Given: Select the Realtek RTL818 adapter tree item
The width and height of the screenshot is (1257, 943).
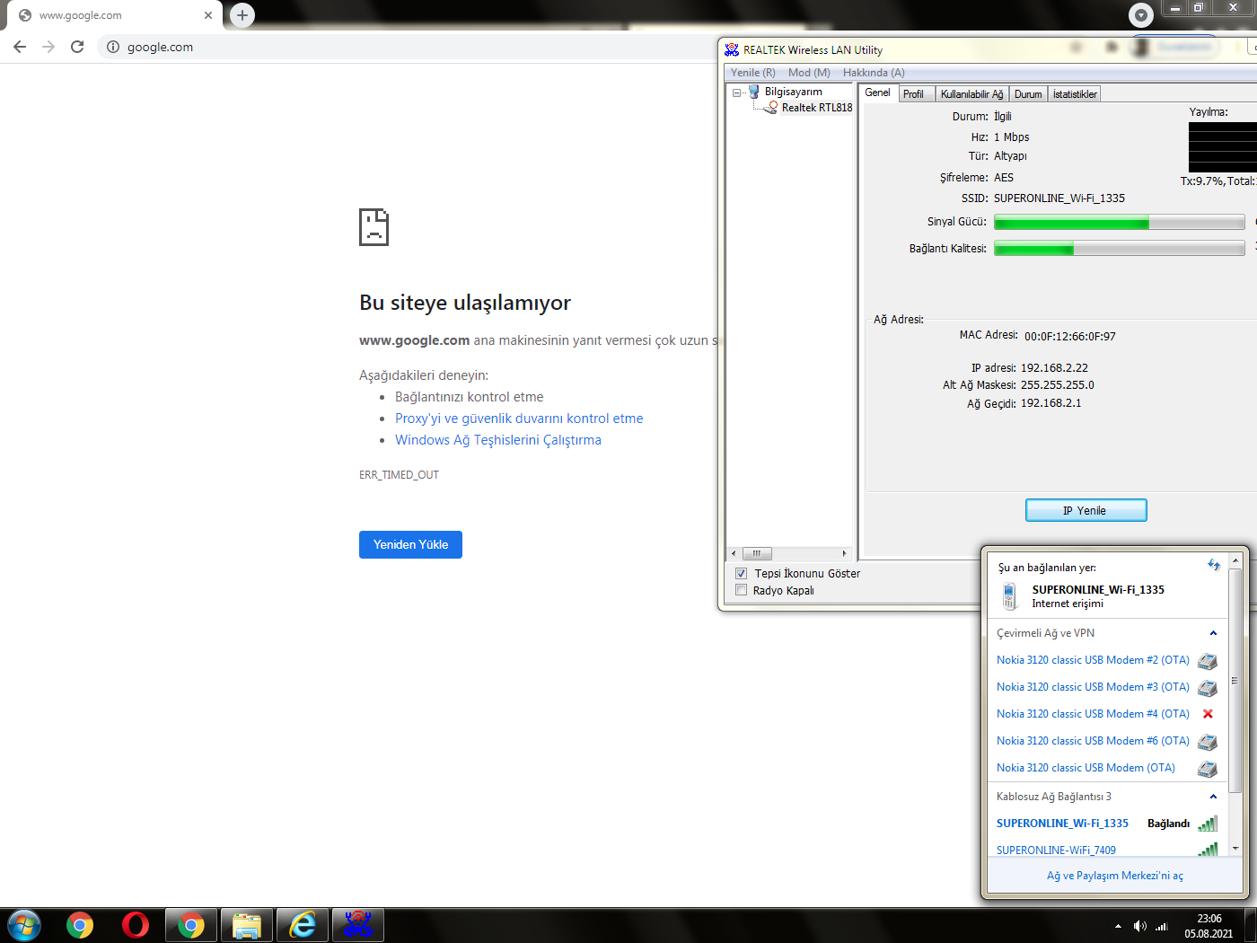Looking at the screenshot, I should (817, 108).
